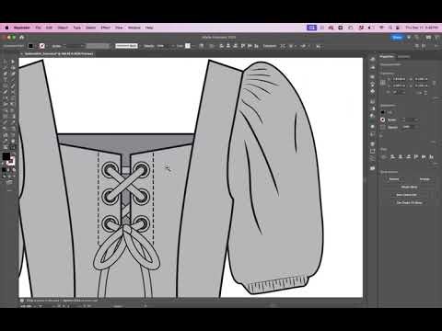
Task: Open the File menu
Action: (38, 28)
